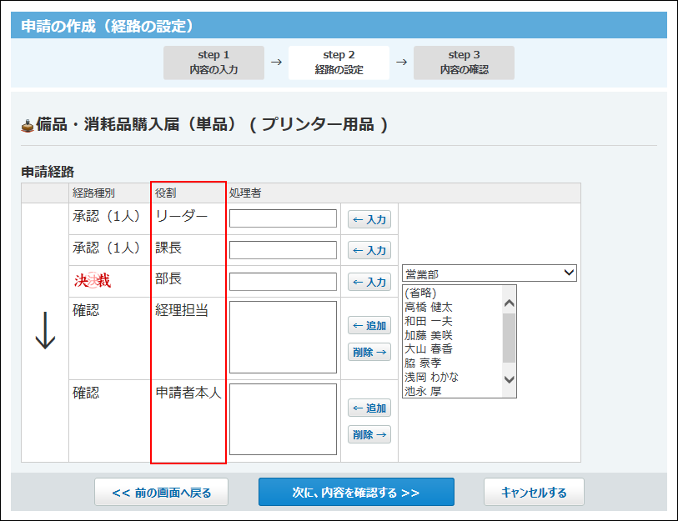Image resolution: width=678 pixels, height=521 pixels.
Task: Select the step 3 内容の確認 step
Action: coord(464,63)
